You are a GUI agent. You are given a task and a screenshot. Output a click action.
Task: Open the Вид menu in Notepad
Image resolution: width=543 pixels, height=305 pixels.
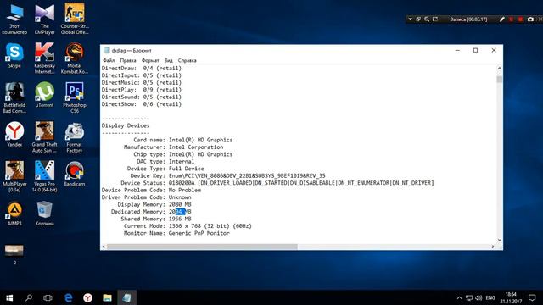(168, 60)
